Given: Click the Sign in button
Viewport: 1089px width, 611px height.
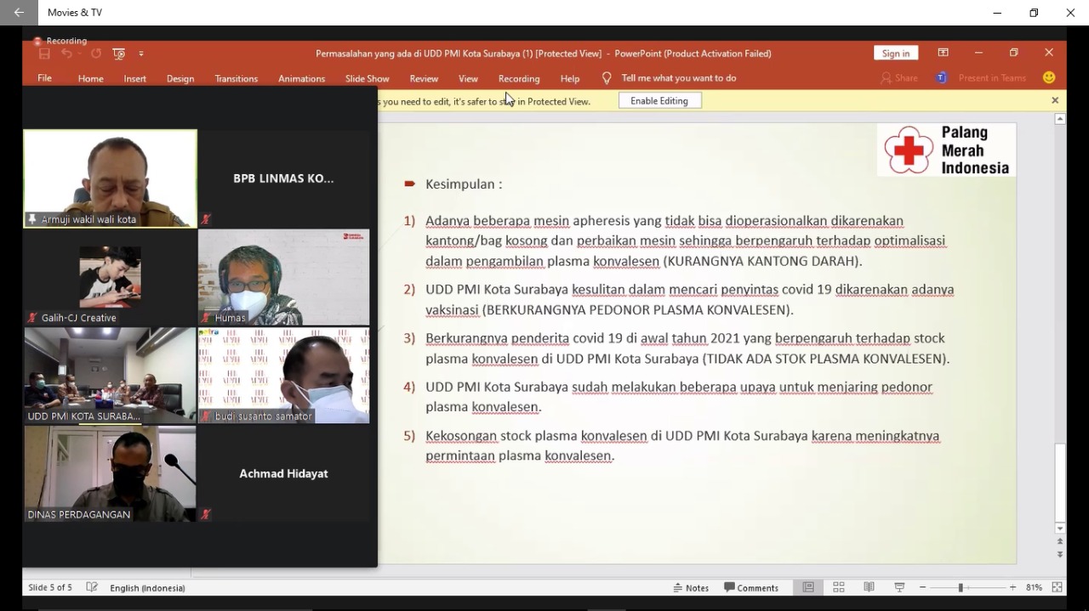Looking at the screenshot, I should [x=896, y=54].
